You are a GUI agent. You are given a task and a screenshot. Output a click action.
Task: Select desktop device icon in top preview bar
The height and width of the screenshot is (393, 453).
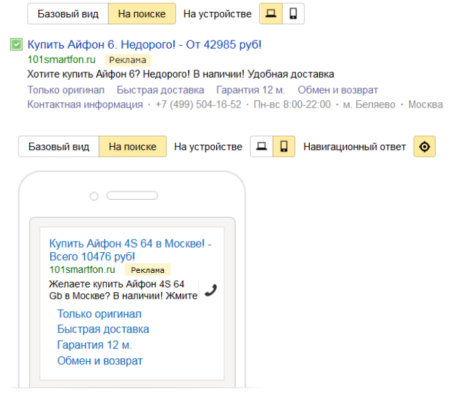(271, 13)
